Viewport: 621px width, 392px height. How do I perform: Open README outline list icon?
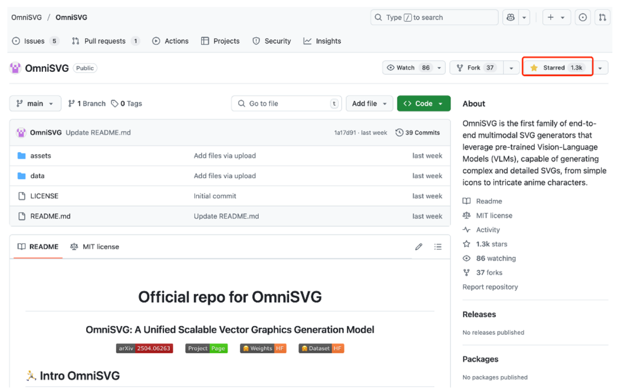pyautogui.click(x=438, y=247)
